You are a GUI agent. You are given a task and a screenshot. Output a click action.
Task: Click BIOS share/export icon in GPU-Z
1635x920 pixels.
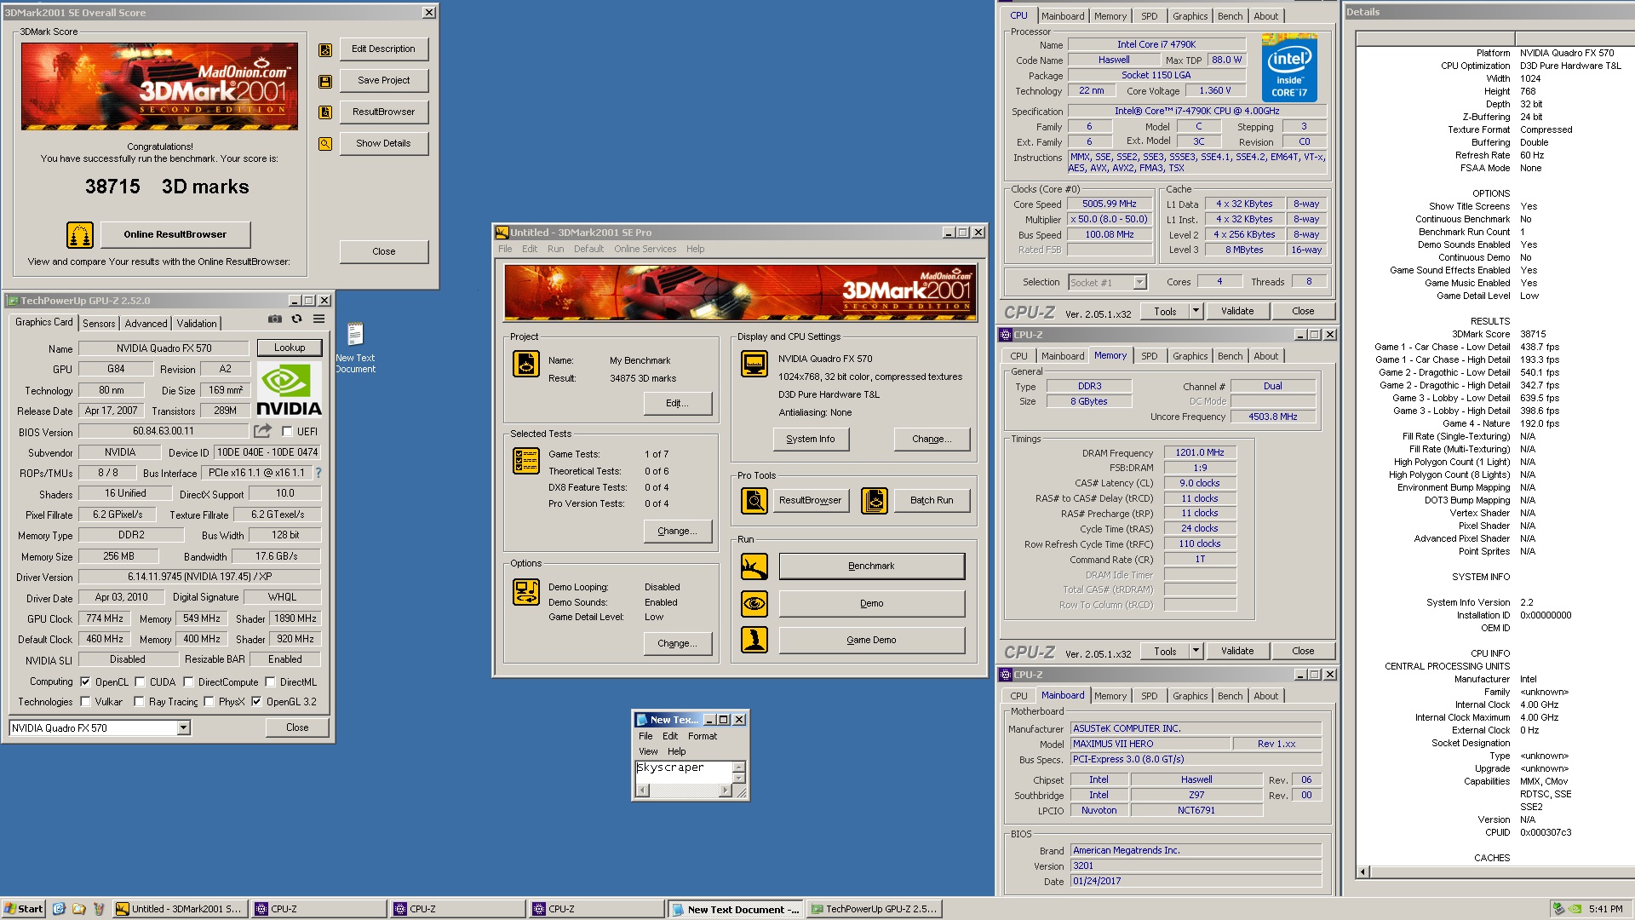coord(262,431)
